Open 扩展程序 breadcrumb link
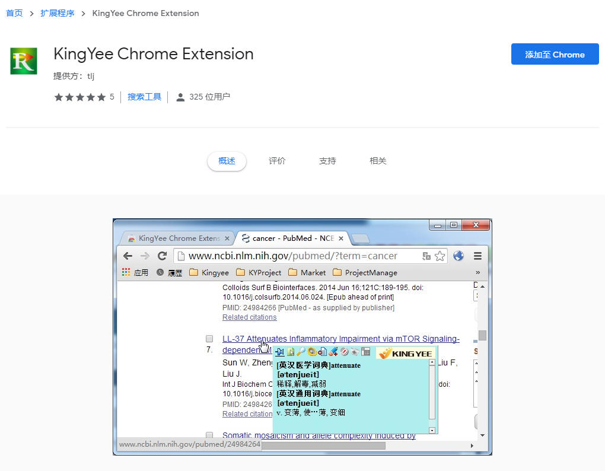 pyautogui.click(x=57, y=13)
